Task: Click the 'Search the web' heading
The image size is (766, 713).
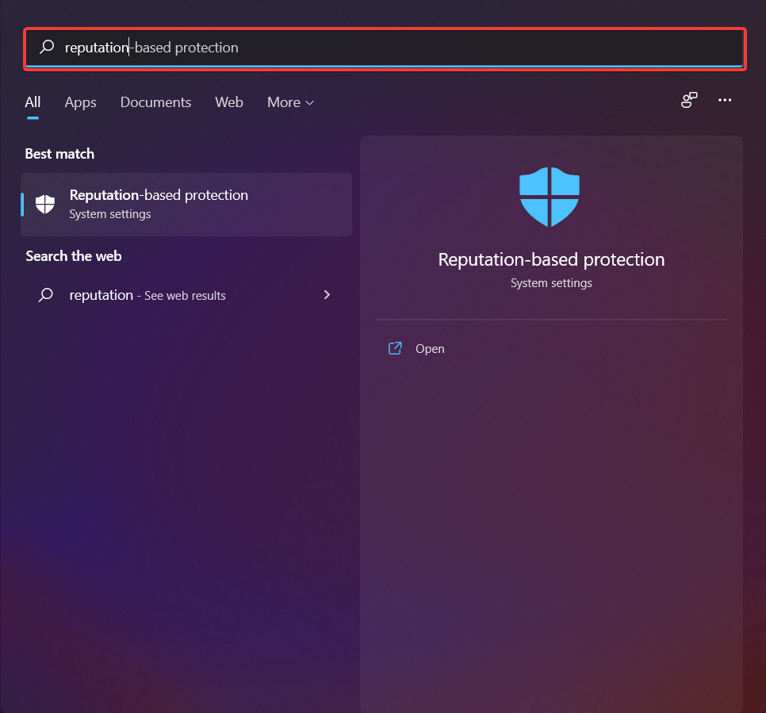Action: pos(74,256)
